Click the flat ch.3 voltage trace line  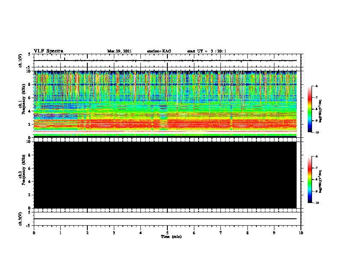click(x=165, y=219)
